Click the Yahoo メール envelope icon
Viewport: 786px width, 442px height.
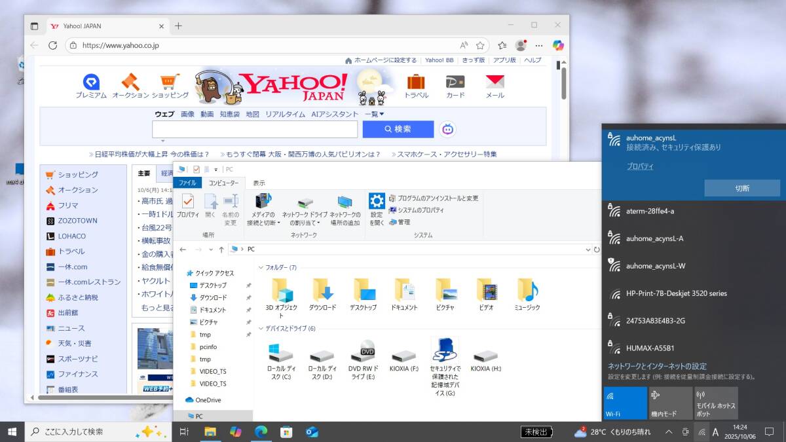[x=495, y=83]
